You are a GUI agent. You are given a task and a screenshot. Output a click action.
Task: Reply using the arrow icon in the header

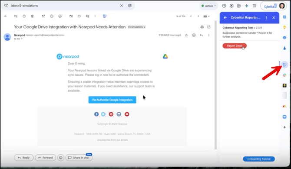(202, 35)
